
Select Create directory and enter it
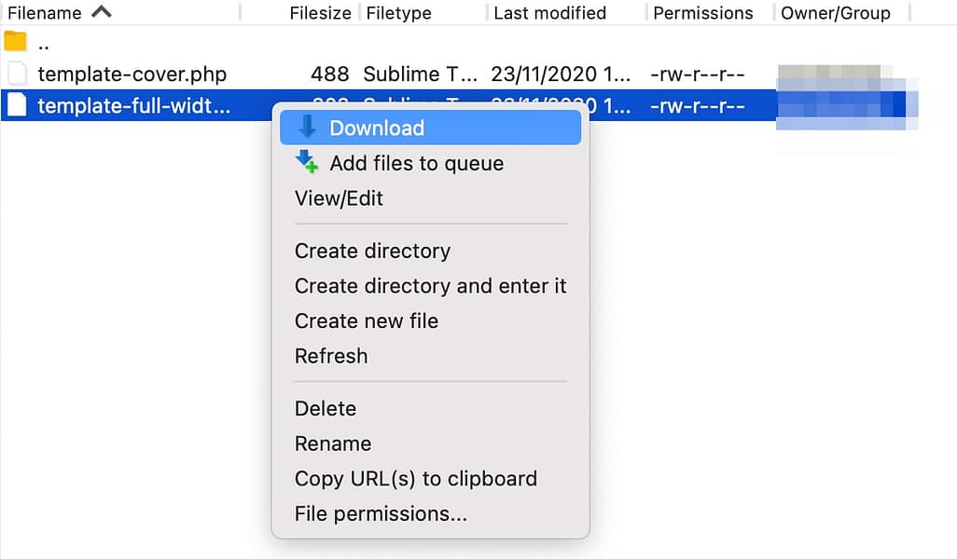click(430, 286)
